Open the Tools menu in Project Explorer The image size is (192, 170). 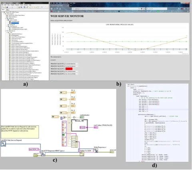pyautogui.click(x=22, y=5)
